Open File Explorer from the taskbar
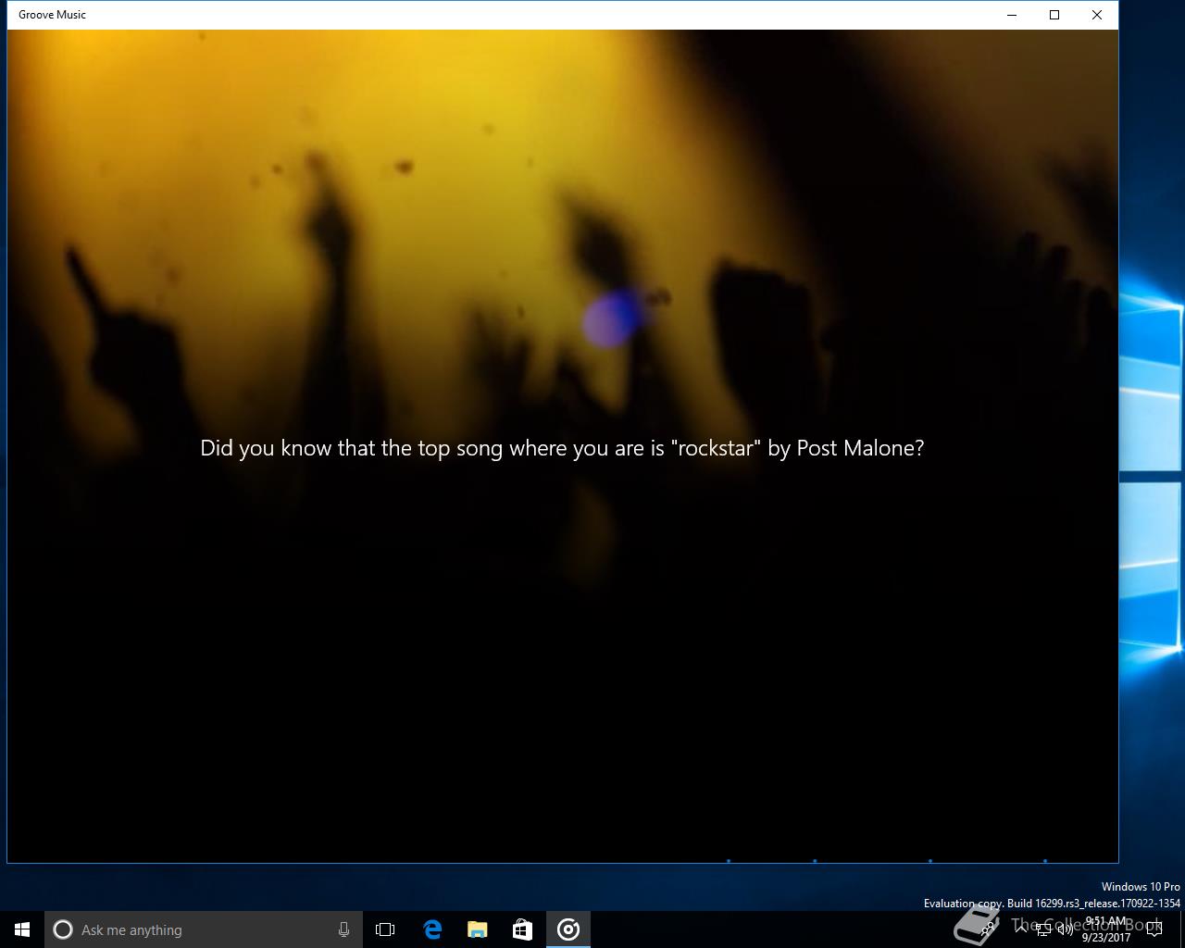Viewport: 1185px width, 948px height. pyautogui.click(x=478, y=929)
